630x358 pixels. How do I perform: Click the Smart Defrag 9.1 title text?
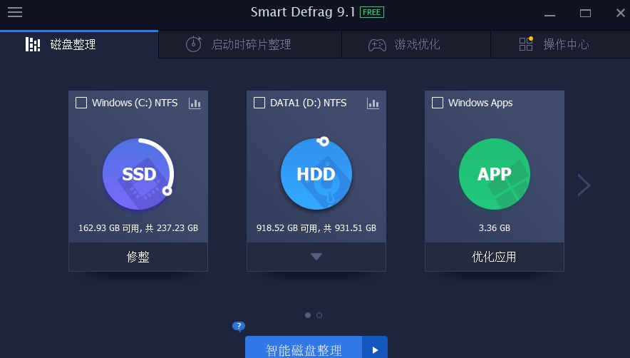point(304,12)
